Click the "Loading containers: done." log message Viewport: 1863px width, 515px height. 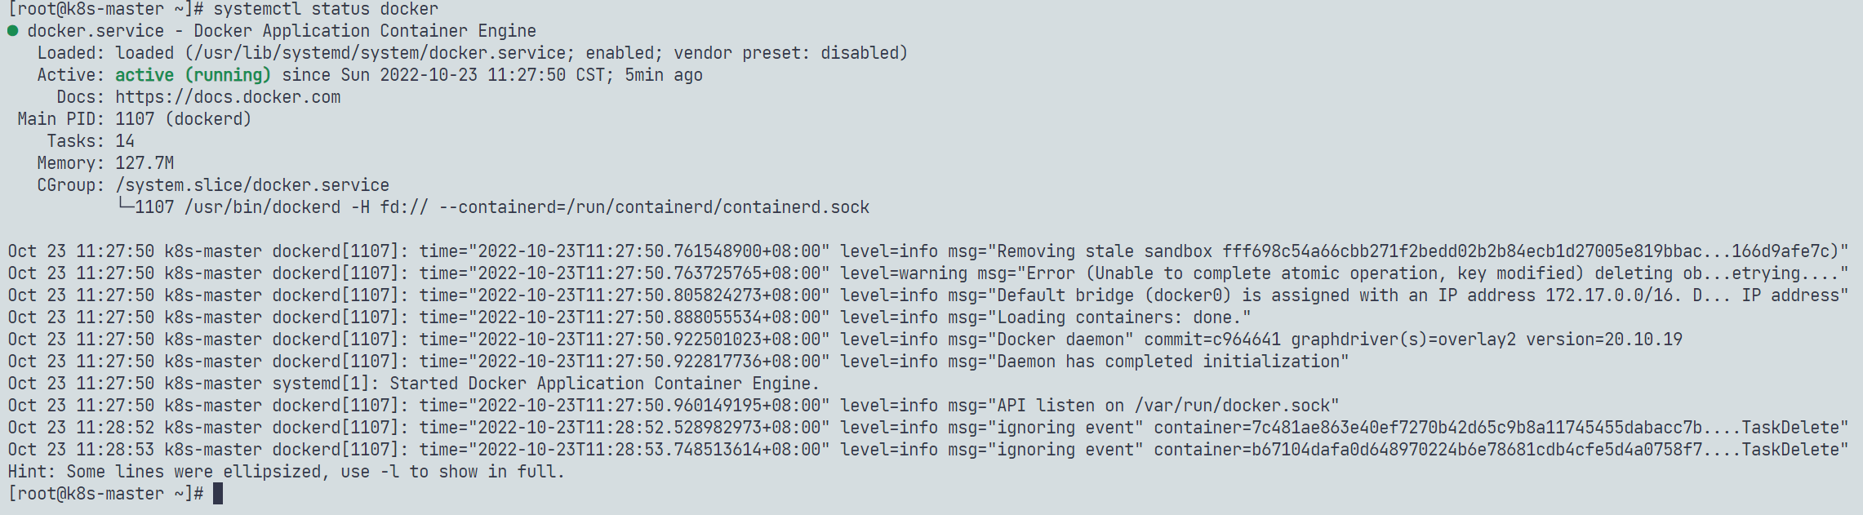pos(1124,317)
